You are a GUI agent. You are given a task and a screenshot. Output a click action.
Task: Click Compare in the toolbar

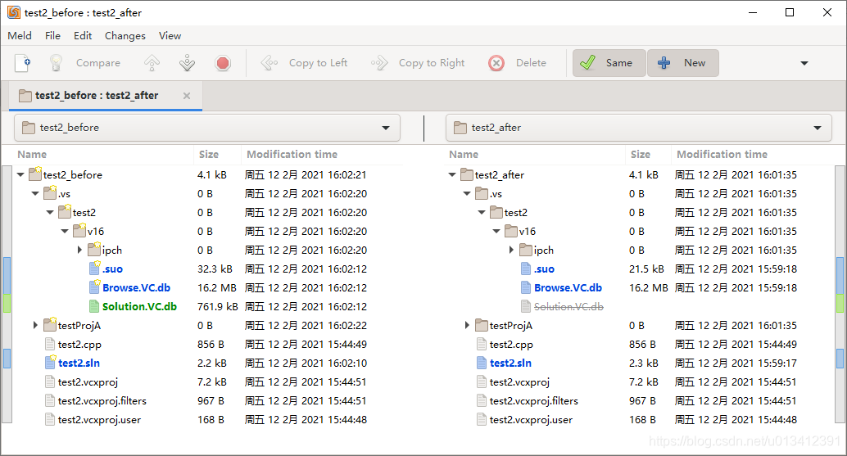pos(98,63)
